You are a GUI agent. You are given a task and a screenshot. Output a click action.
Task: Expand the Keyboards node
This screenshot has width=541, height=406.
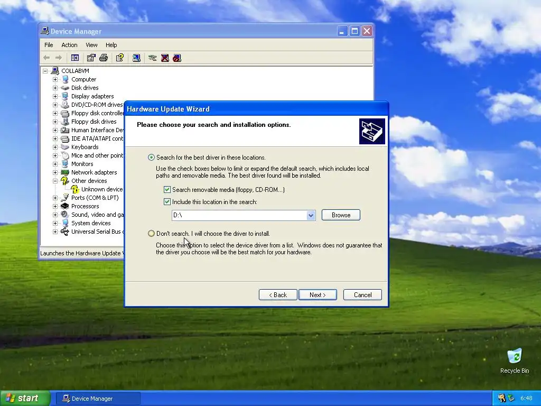55,147
